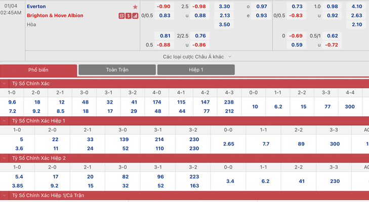Choose 1X2 Everton win odds 3.30

coord(224,7)
